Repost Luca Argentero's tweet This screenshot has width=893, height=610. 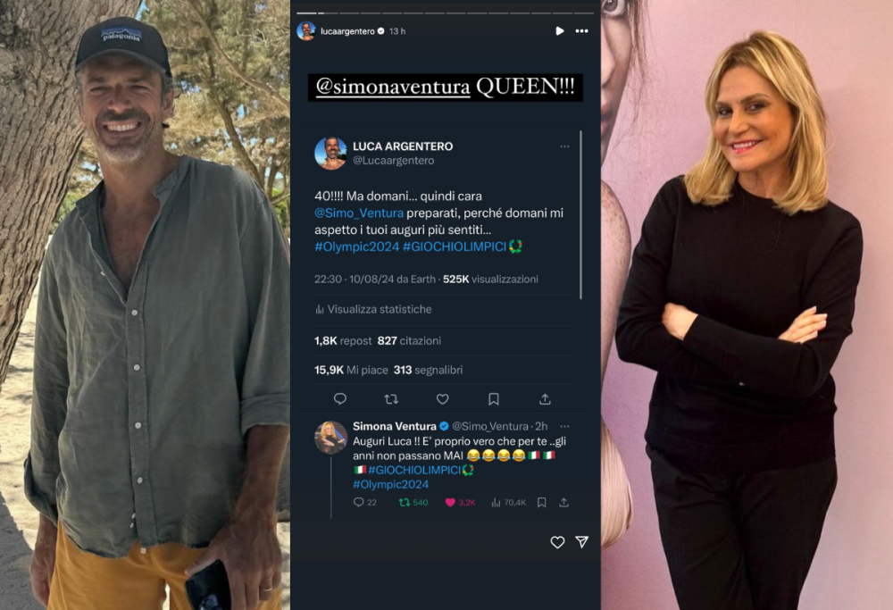[x=390, y=399]
